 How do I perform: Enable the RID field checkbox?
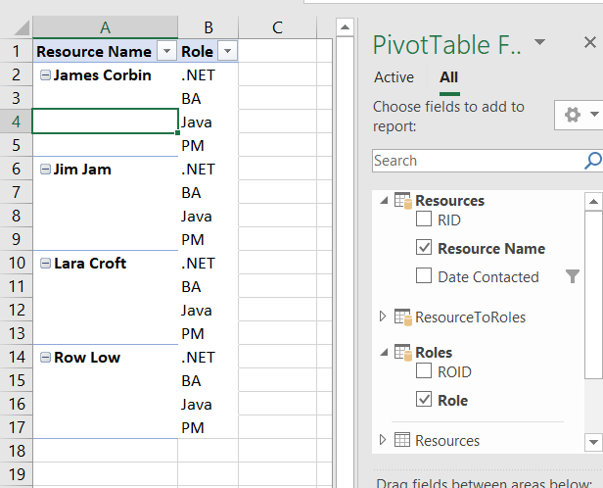click(424, 220)
